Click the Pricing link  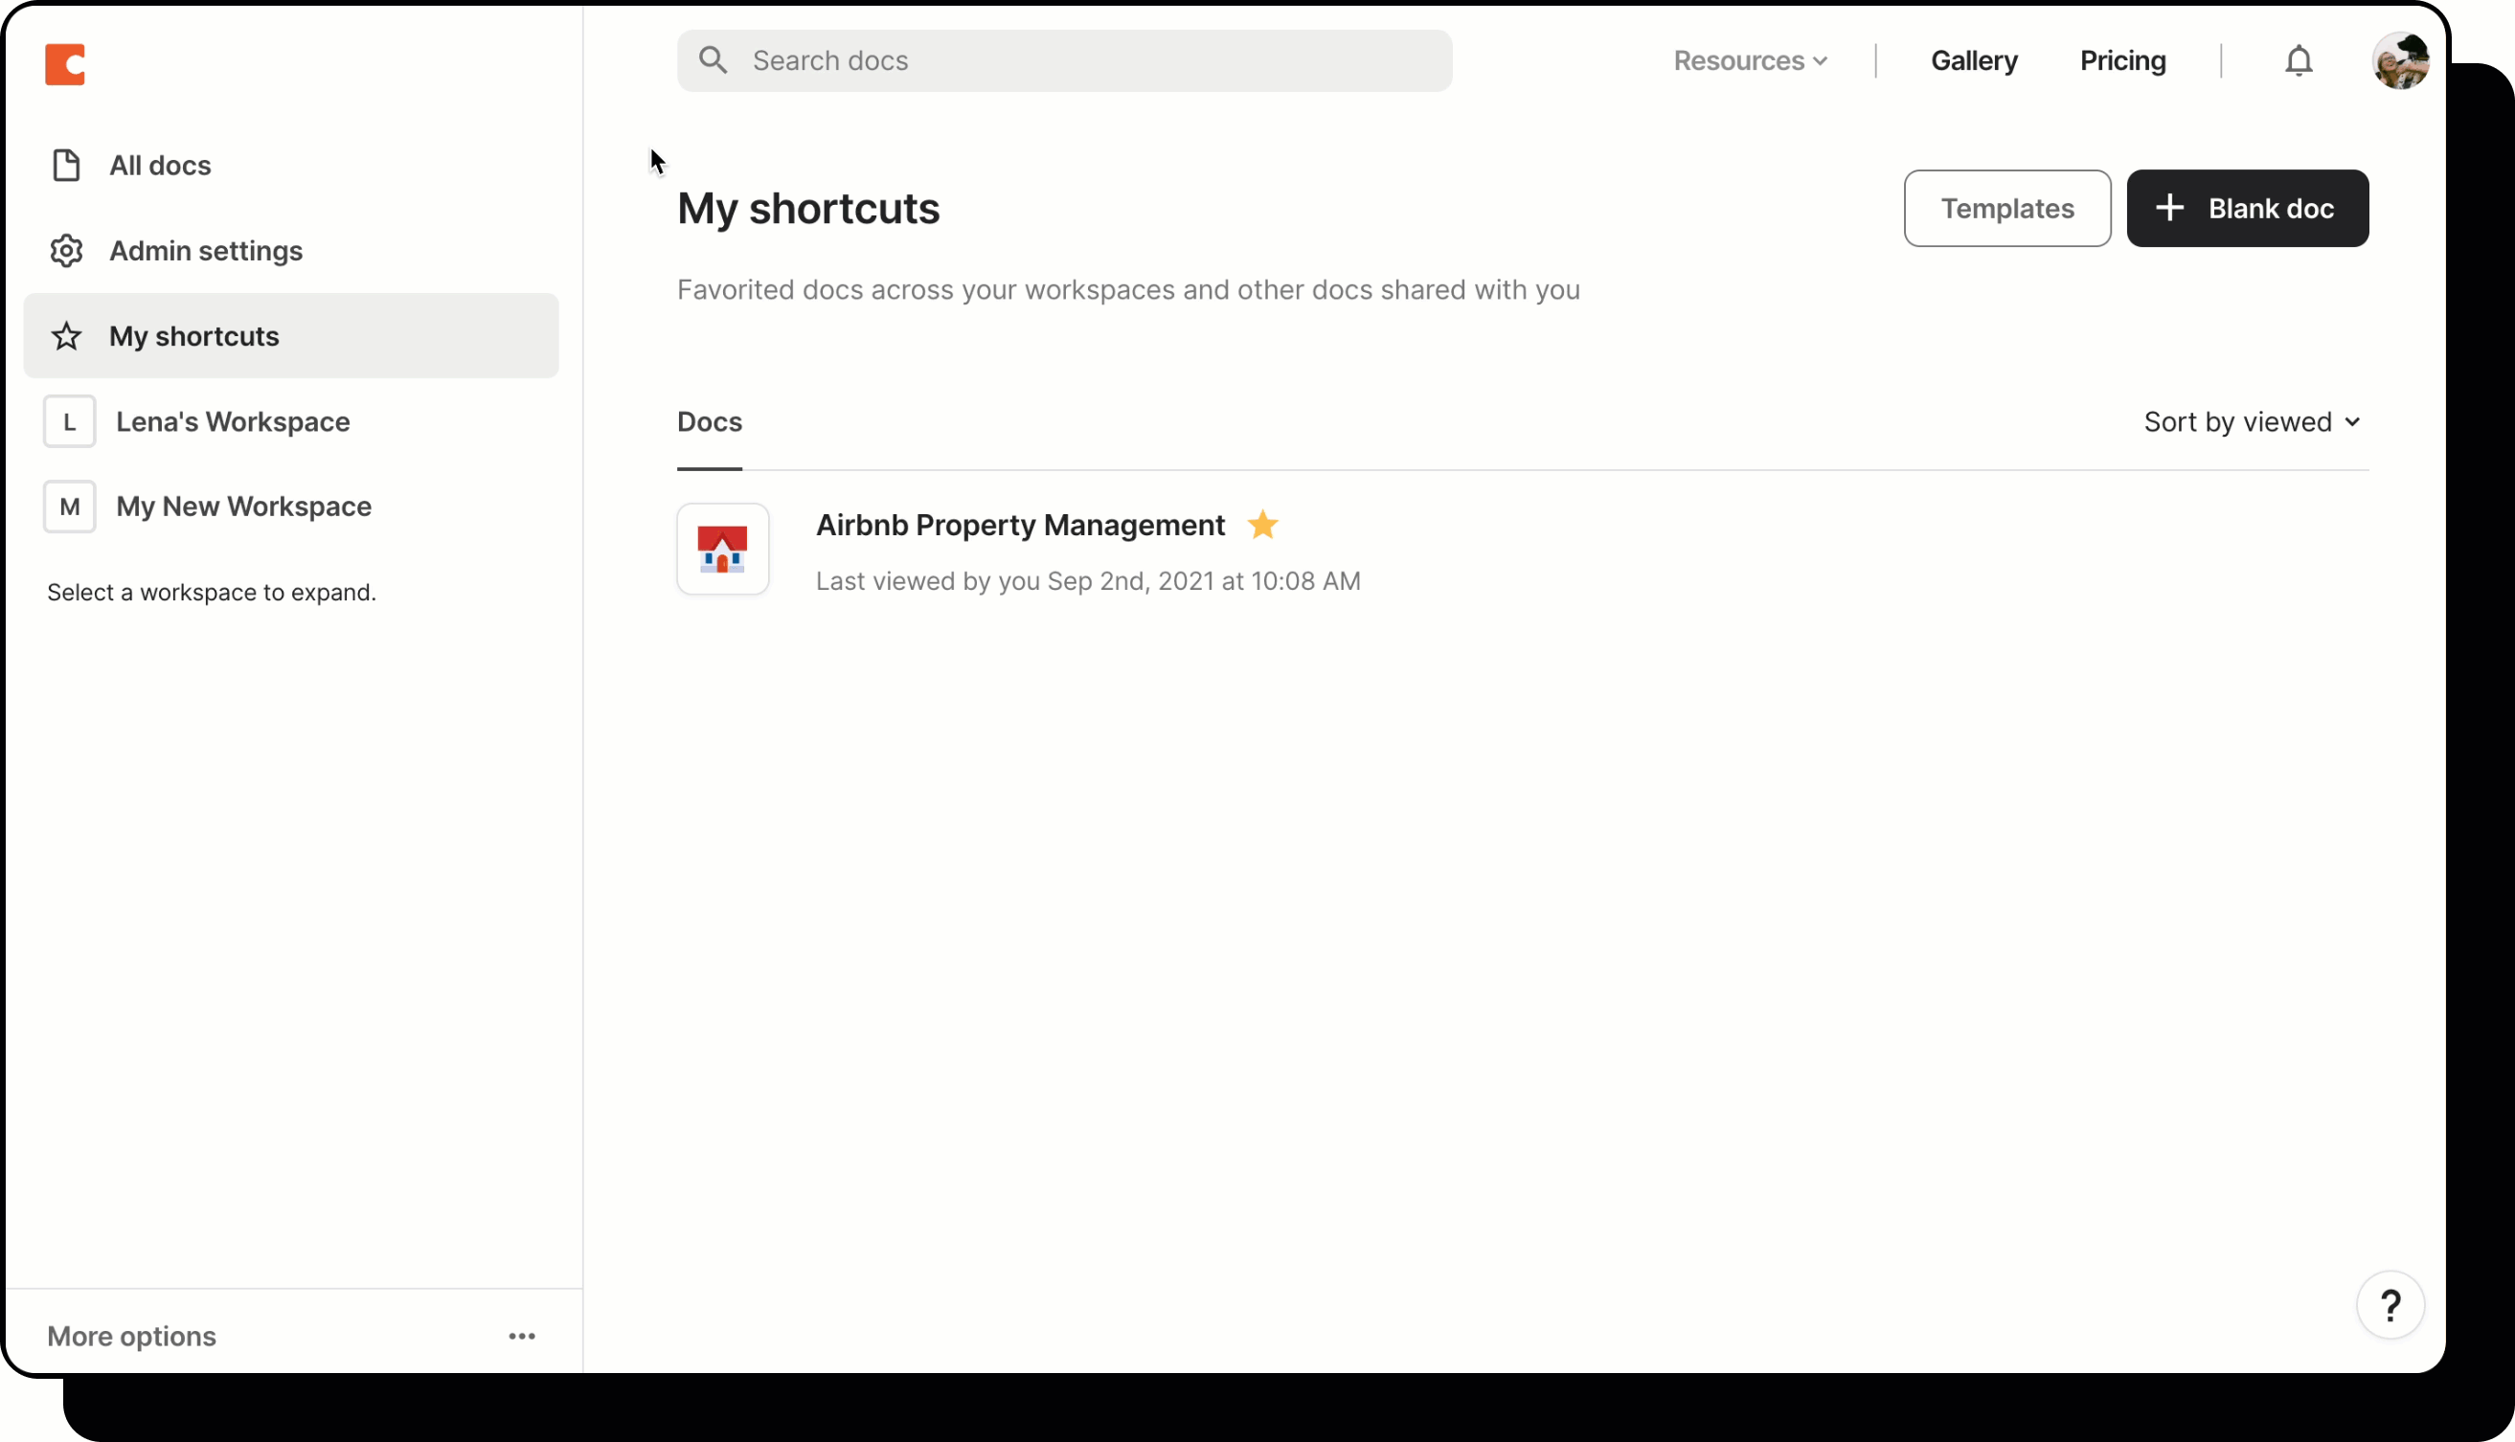(x=2121, y=60)
